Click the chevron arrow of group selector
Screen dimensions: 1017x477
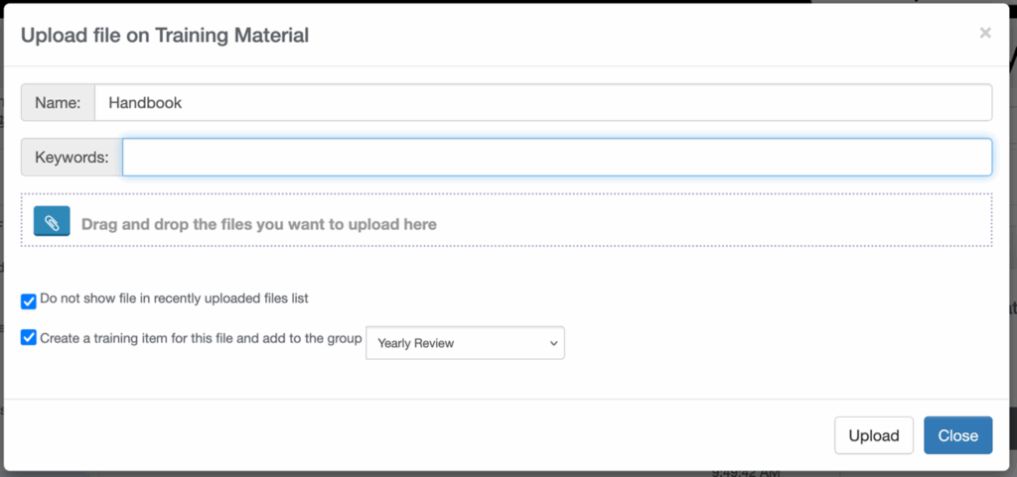coord(553,343)
